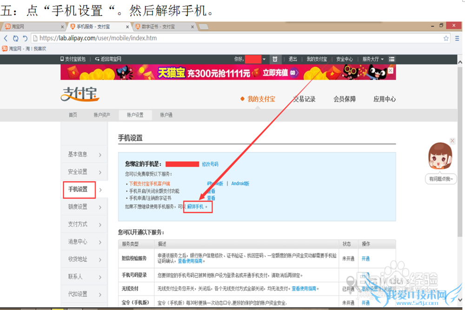Image resolution: width=465 pixels, height=310 pixels.
Task: Switch to 淘宝网 browser tab
Action: pos(33,26)
